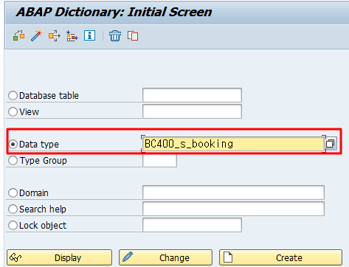Click the Create button

280,257
